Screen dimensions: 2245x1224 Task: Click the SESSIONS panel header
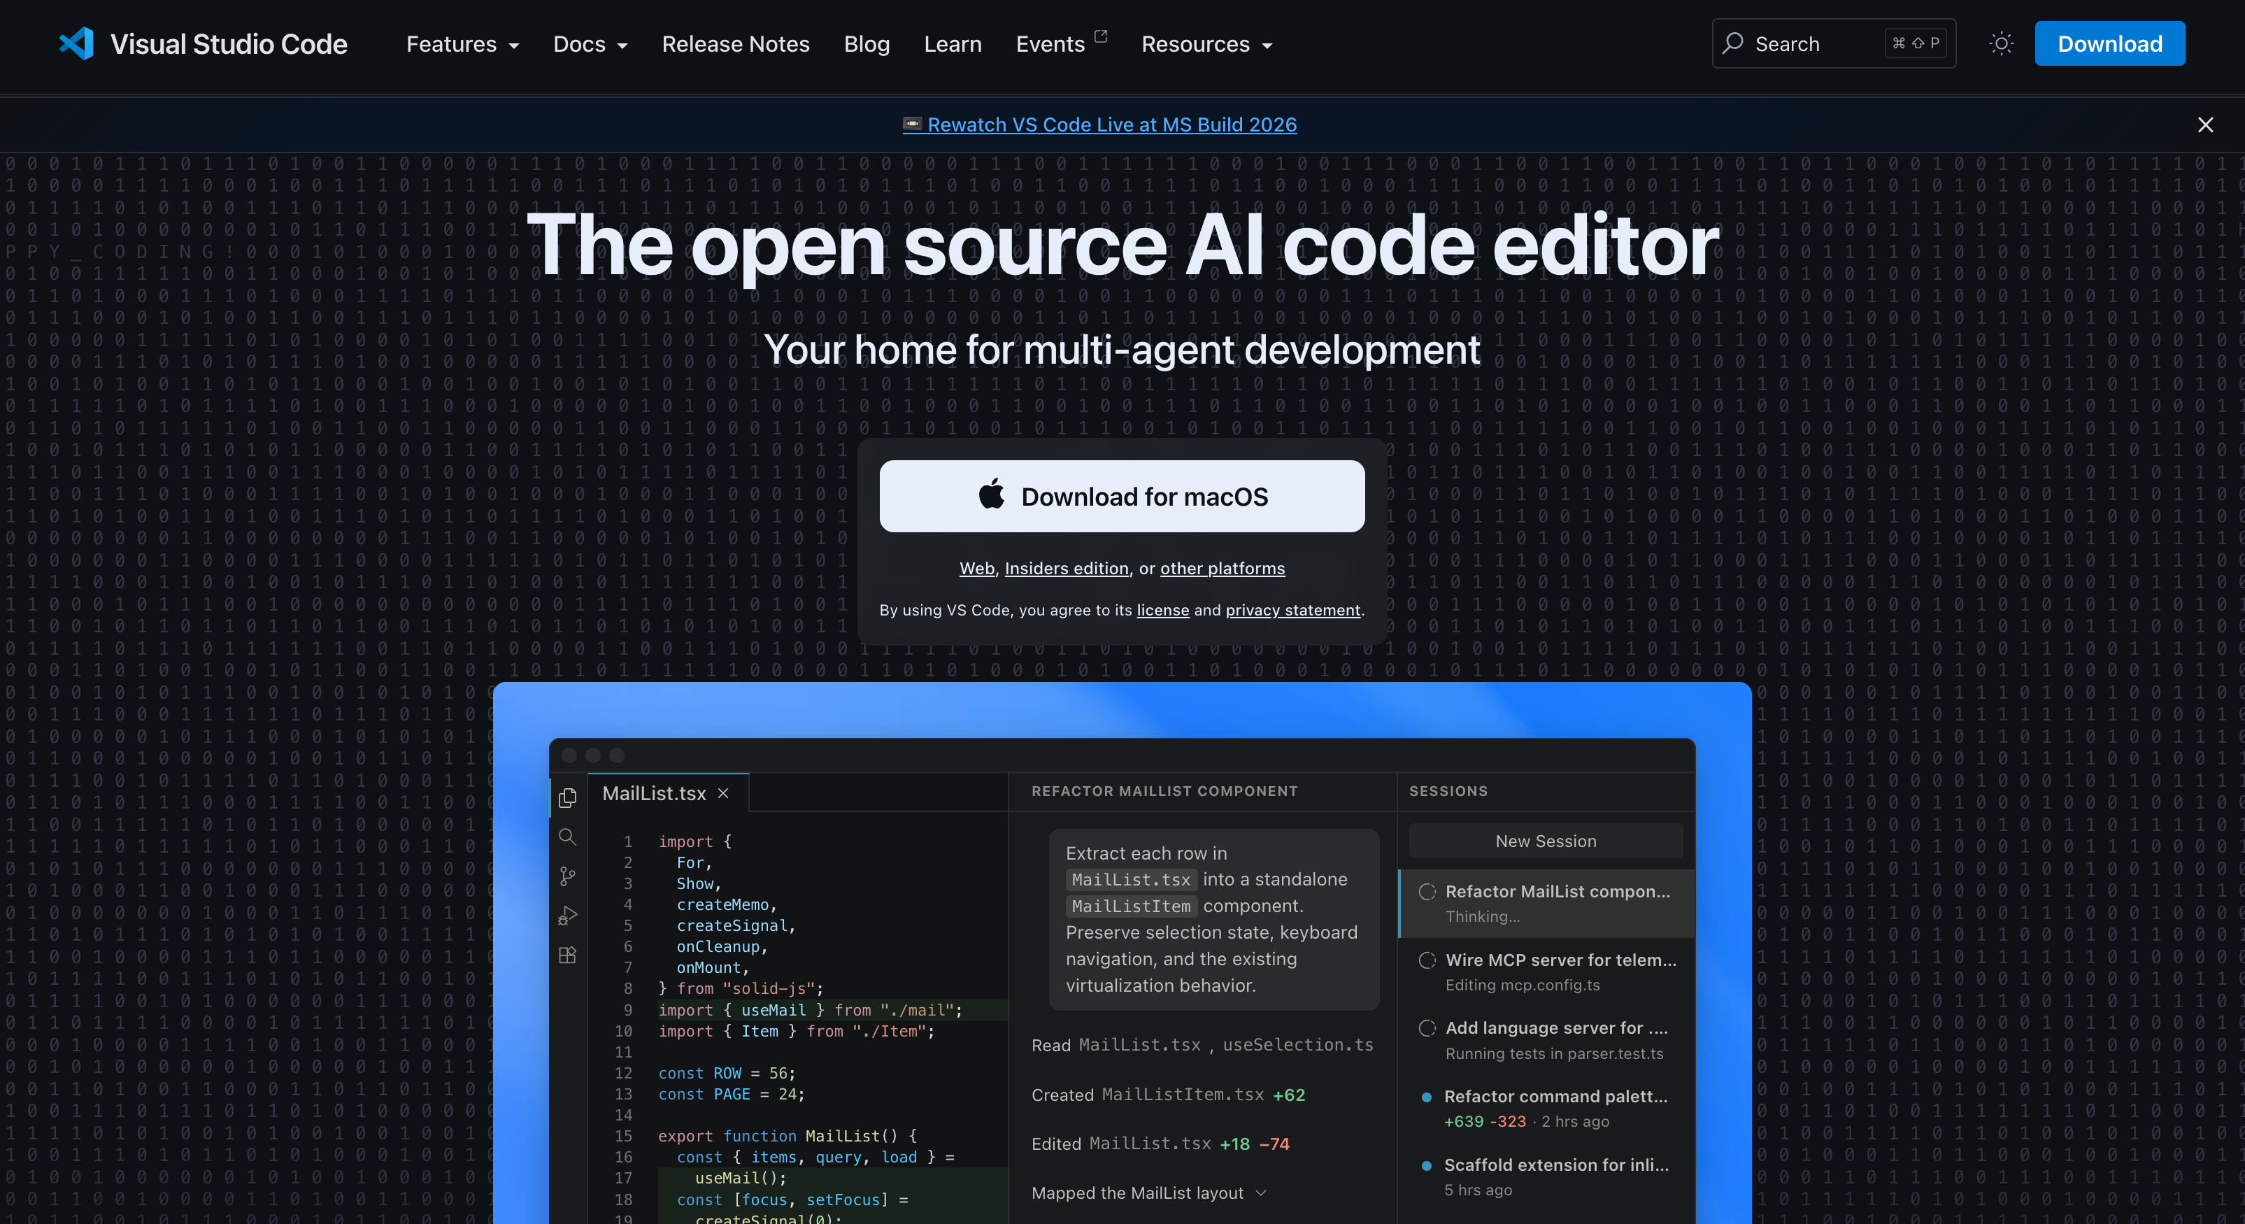(x=1448, y=791)
